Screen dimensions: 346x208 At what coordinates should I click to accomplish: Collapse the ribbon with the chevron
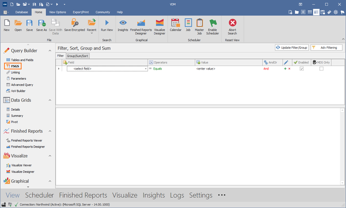343,39
